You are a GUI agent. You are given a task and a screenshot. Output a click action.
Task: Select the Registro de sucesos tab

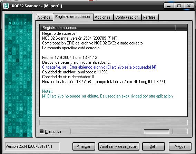[x=73, y=17]
